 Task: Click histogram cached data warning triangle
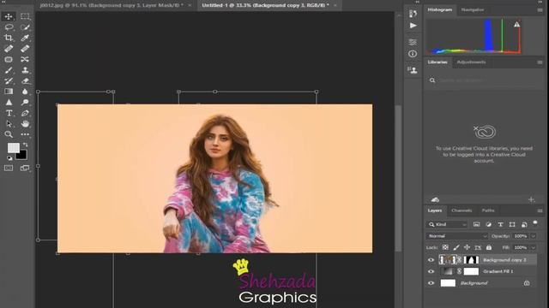pos(516,25)
